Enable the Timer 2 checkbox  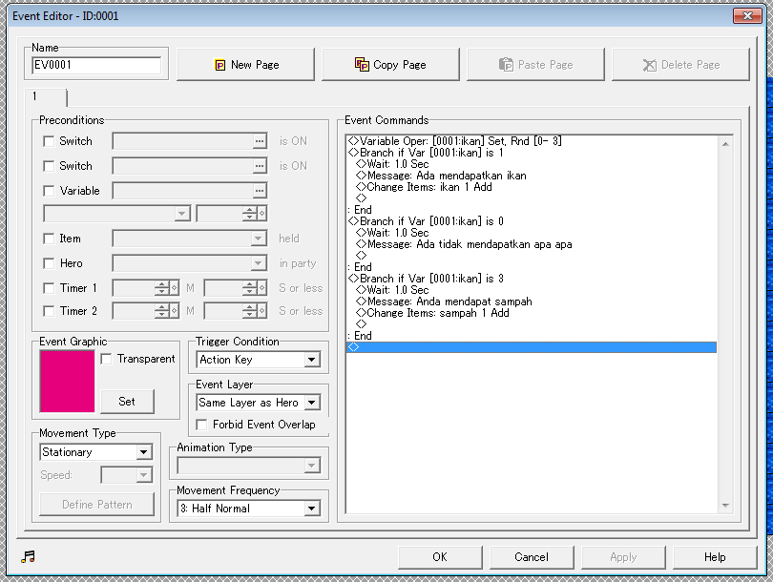click(49, 311)
